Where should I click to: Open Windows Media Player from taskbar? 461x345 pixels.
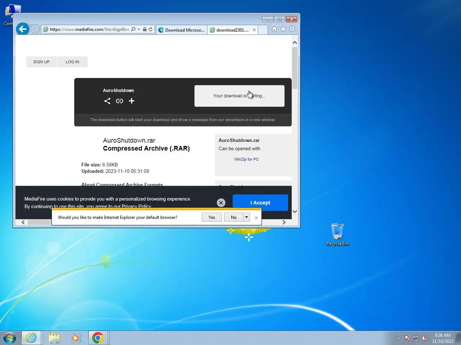click(x=76, y=338)
